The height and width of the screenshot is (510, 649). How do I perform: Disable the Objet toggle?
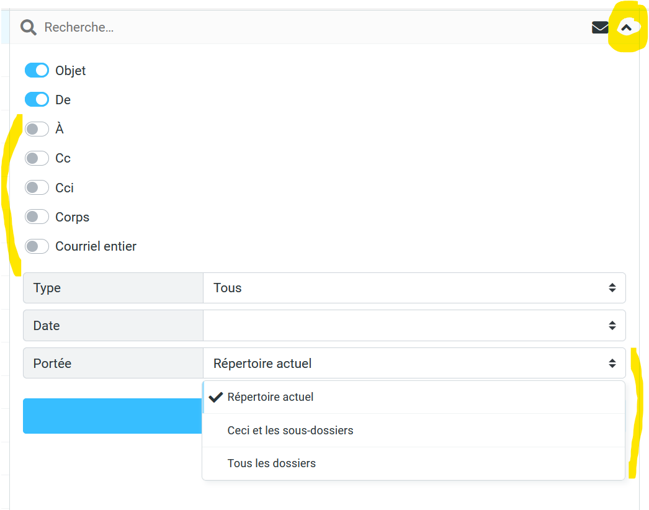click(x=37, y=71)
